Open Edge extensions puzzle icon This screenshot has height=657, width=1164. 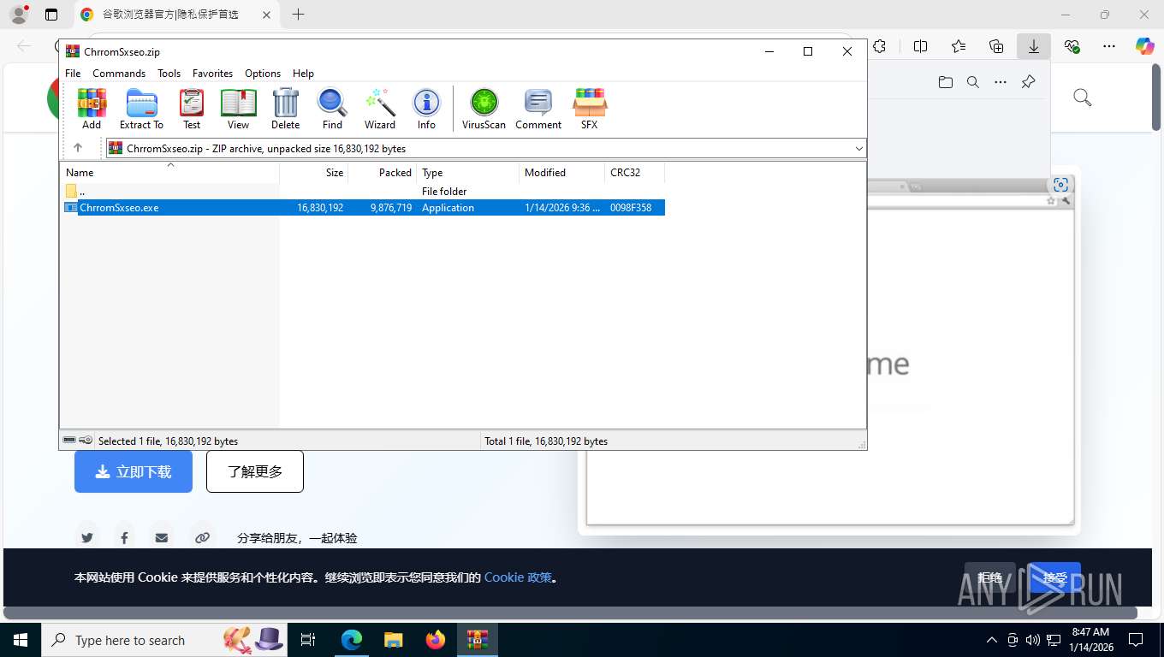coord(879,46)
